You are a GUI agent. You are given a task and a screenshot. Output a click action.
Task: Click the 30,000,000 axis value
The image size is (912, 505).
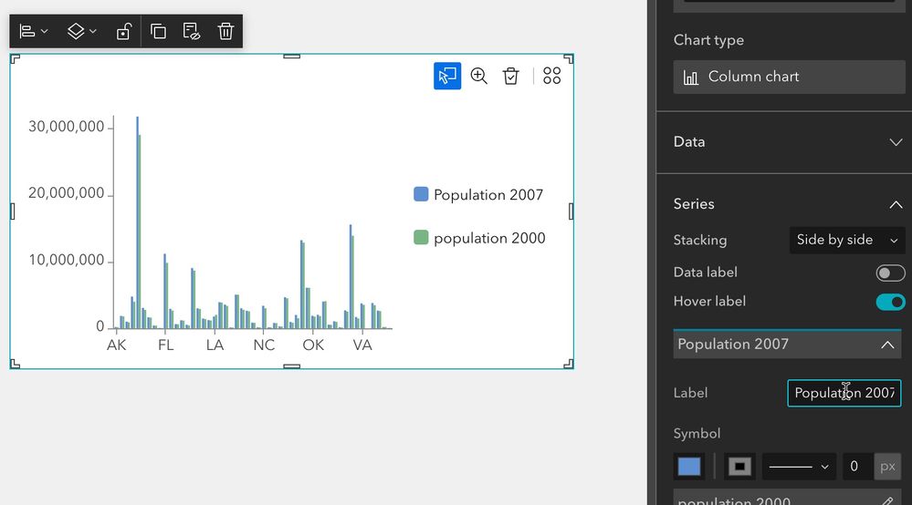(x=67, y=127)
